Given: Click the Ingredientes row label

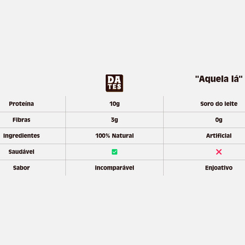Looking at the screenshot, I should (x=22, y=136).
